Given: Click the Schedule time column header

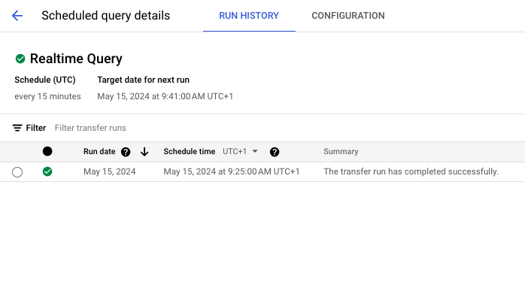Looking at the screenshot, I should (190, 151).
